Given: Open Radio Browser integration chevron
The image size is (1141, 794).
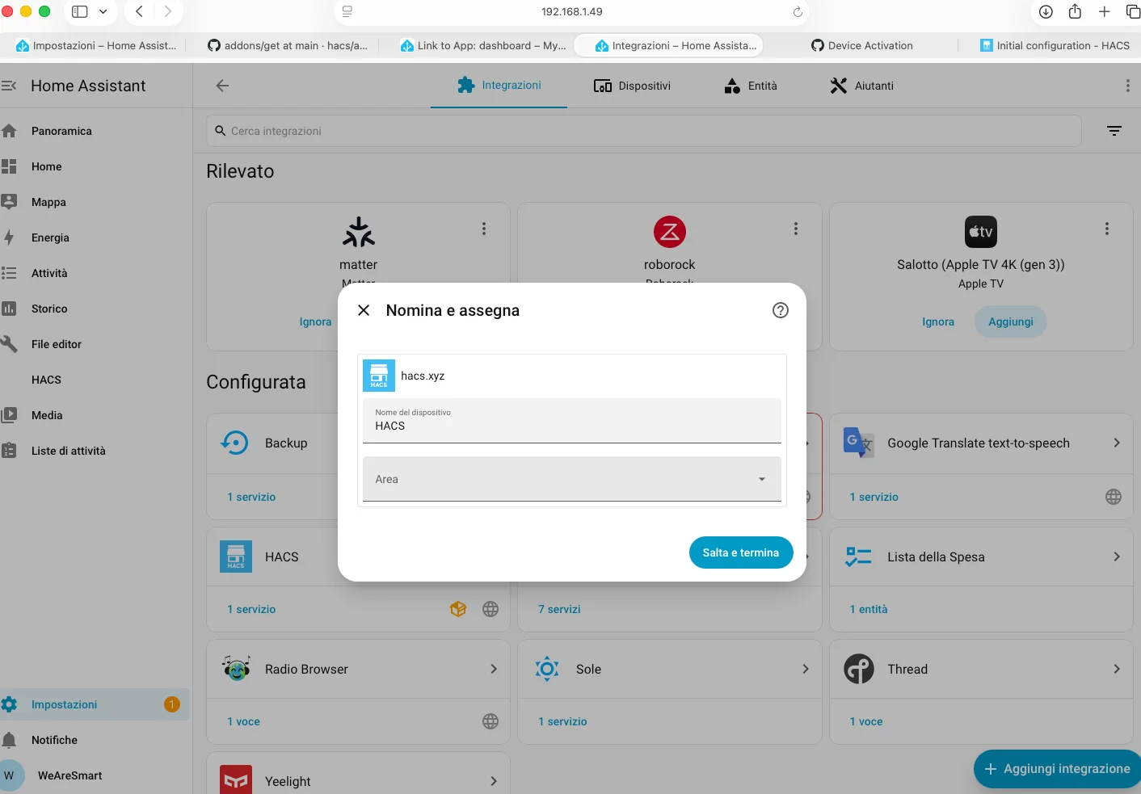Looking at the screenshot, I should coord(493,669).
